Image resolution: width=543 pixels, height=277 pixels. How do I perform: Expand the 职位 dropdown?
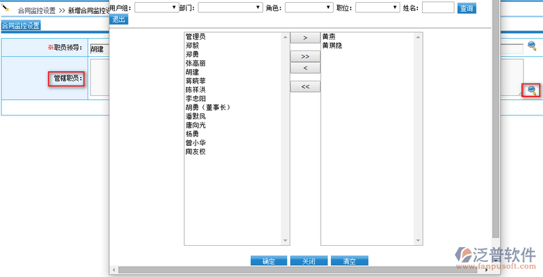coord(377,7)
